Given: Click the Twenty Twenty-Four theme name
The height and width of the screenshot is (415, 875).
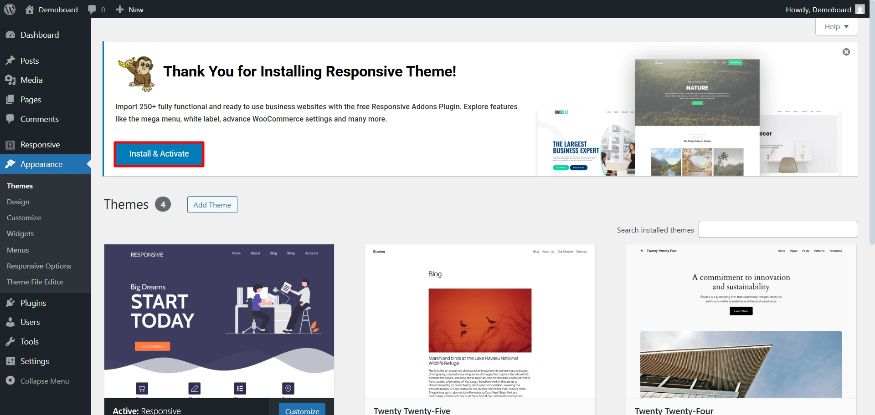Looking at the screenshot, I should click(674, 410).
